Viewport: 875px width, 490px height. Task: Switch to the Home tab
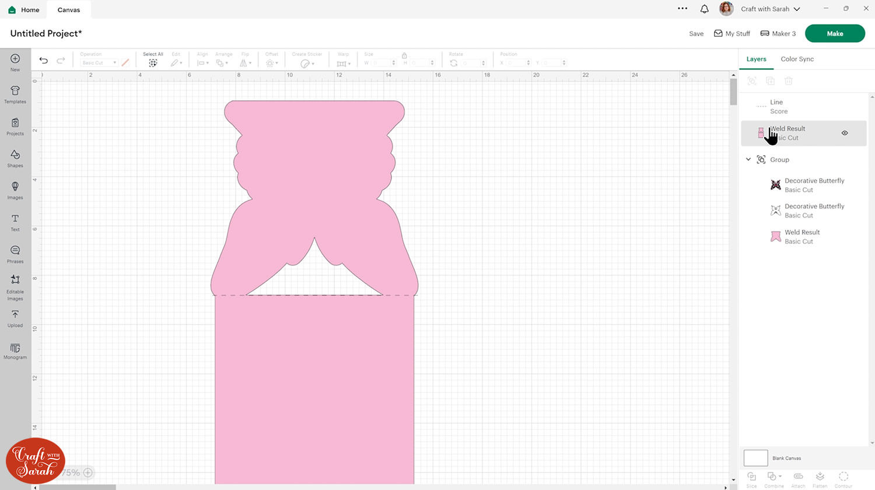click(x=24, y=9)
